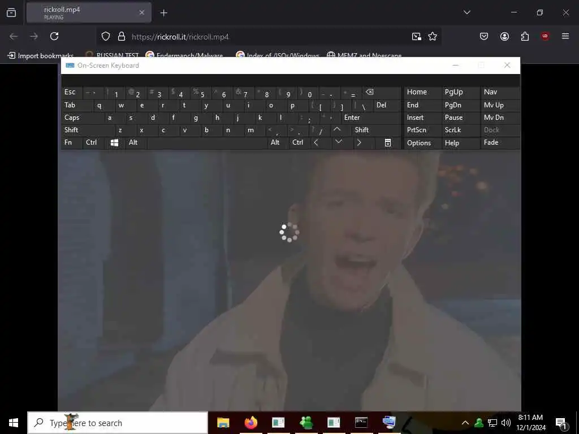Open notification center icon

click(561, 423)
